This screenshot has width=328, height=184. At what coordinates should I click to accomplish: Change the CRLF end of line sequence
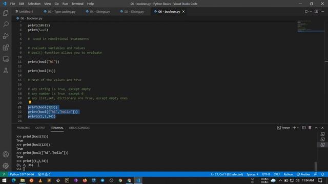tap(277, 174)
